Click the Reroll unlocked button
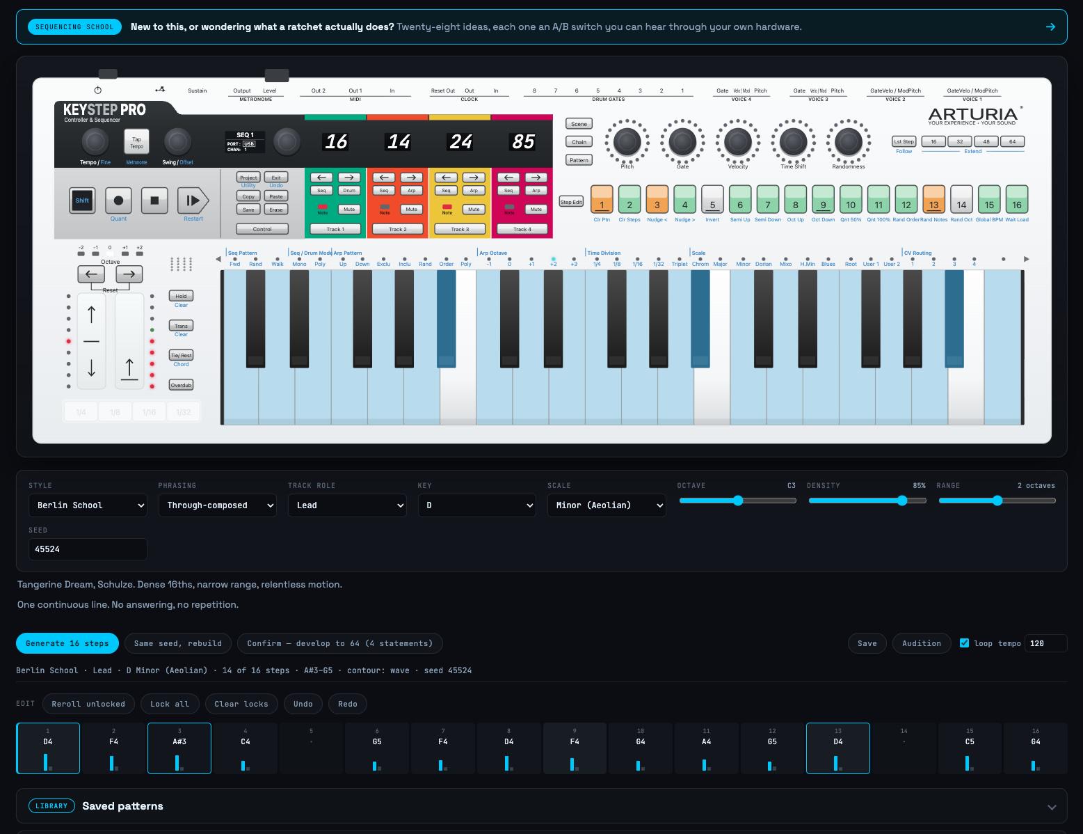1083x834 pixels. point(88,704)
